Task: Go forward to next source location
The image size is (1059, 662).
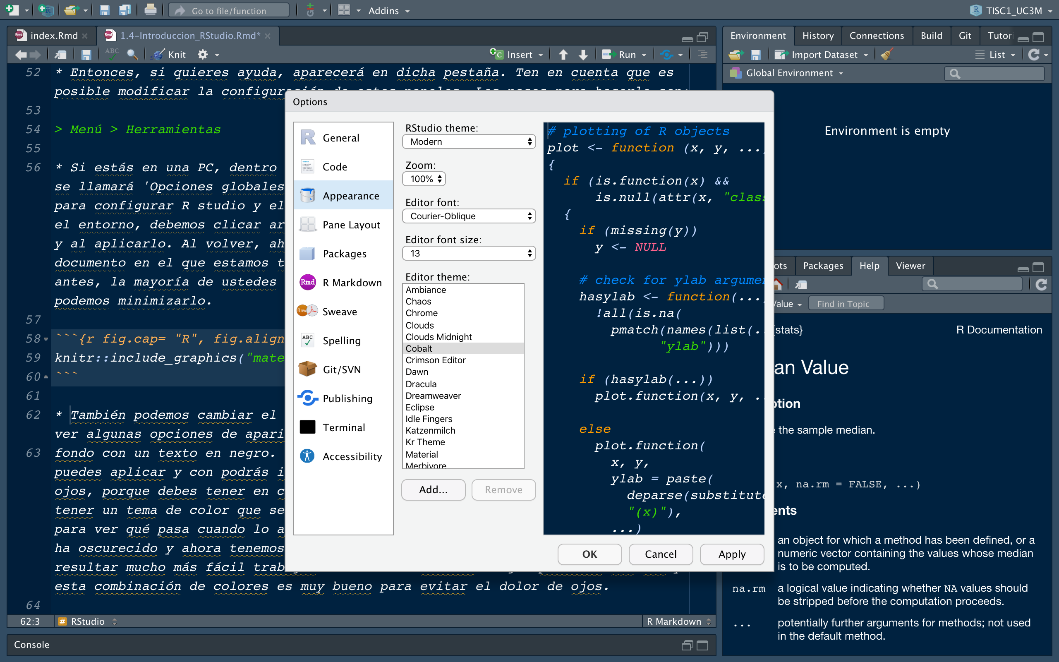Action: point(35,55)
